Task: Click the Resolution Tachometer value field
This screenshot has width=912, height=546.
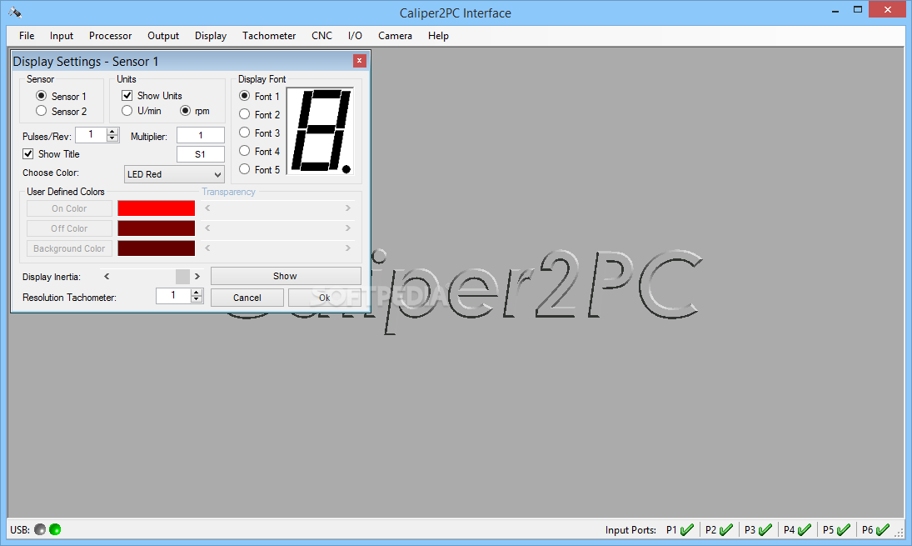Action: tap(173, 296)
